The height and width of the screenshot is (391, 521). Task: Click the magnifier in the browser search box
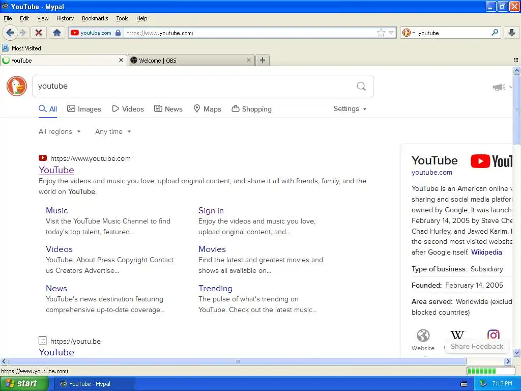tap(495, 33)
